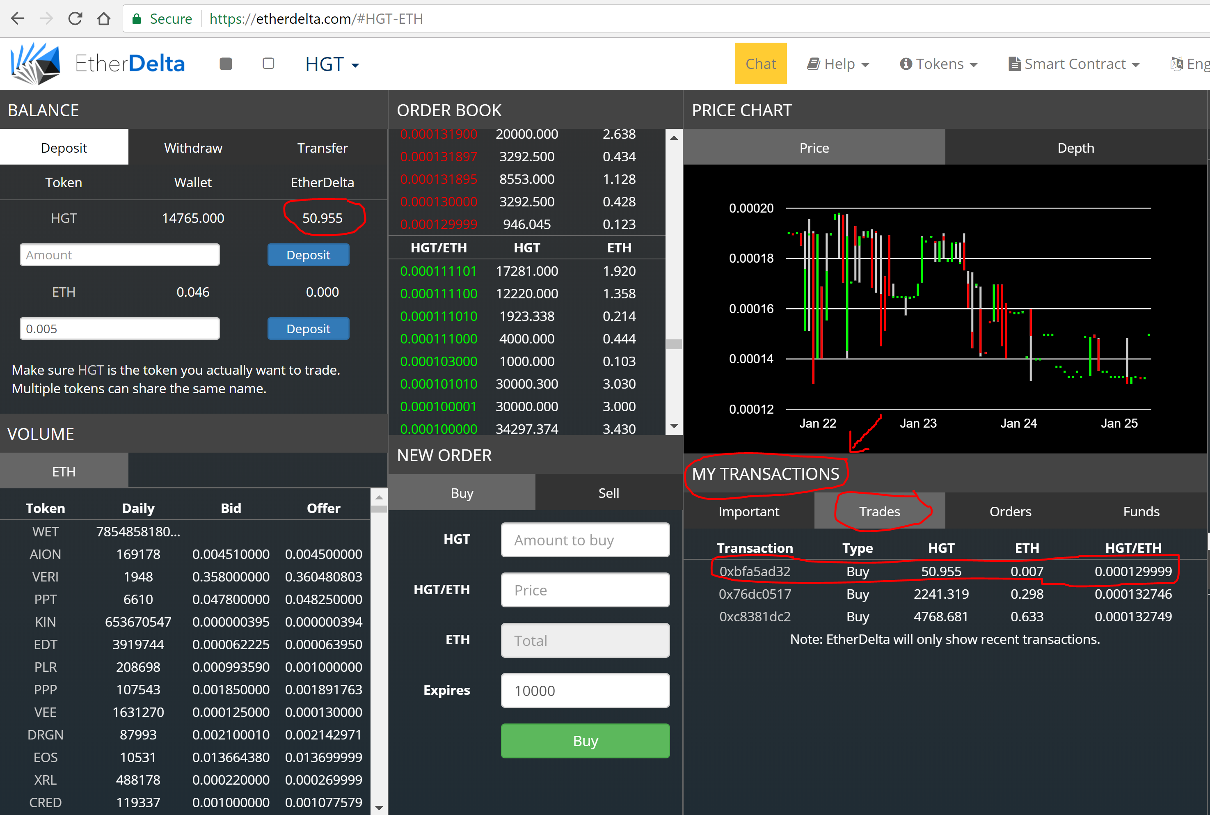1210x815 pixels.
Task: Click Deposit button for ETH
Action: [309, 328]
